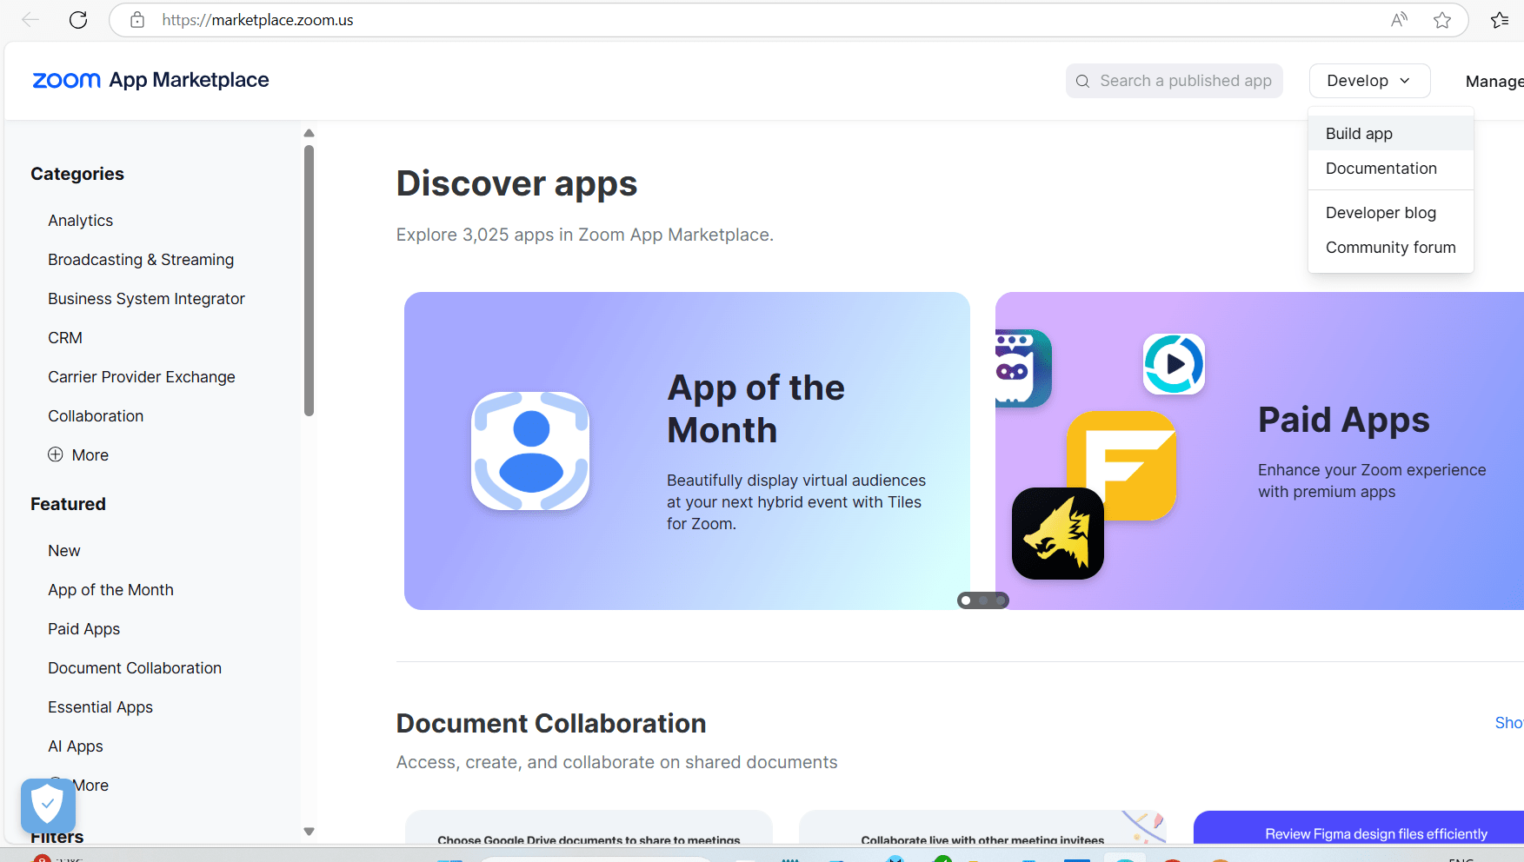Open the More categories plus icon

coord(55,454)
